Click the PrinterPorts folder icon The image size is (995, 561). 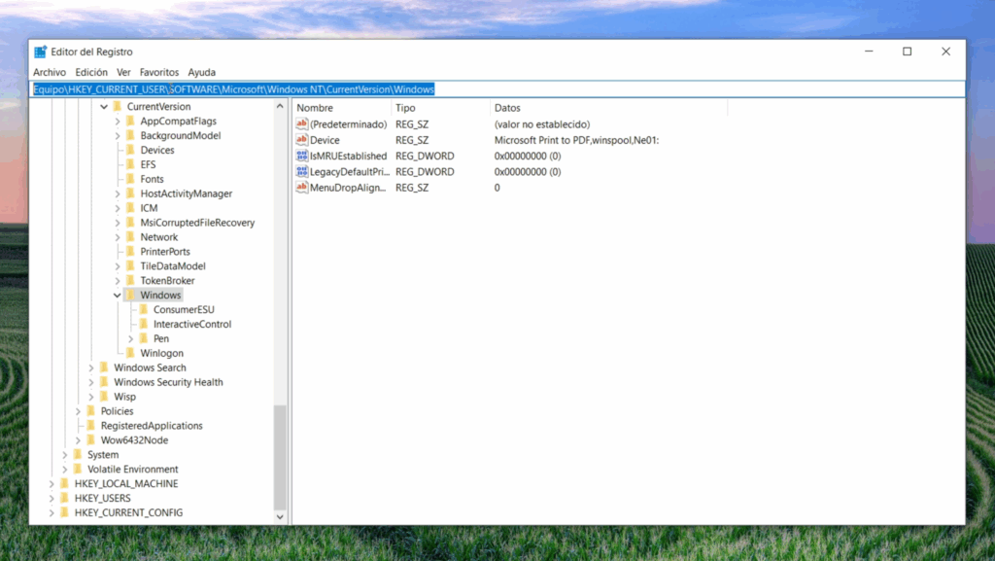[131, 252]
